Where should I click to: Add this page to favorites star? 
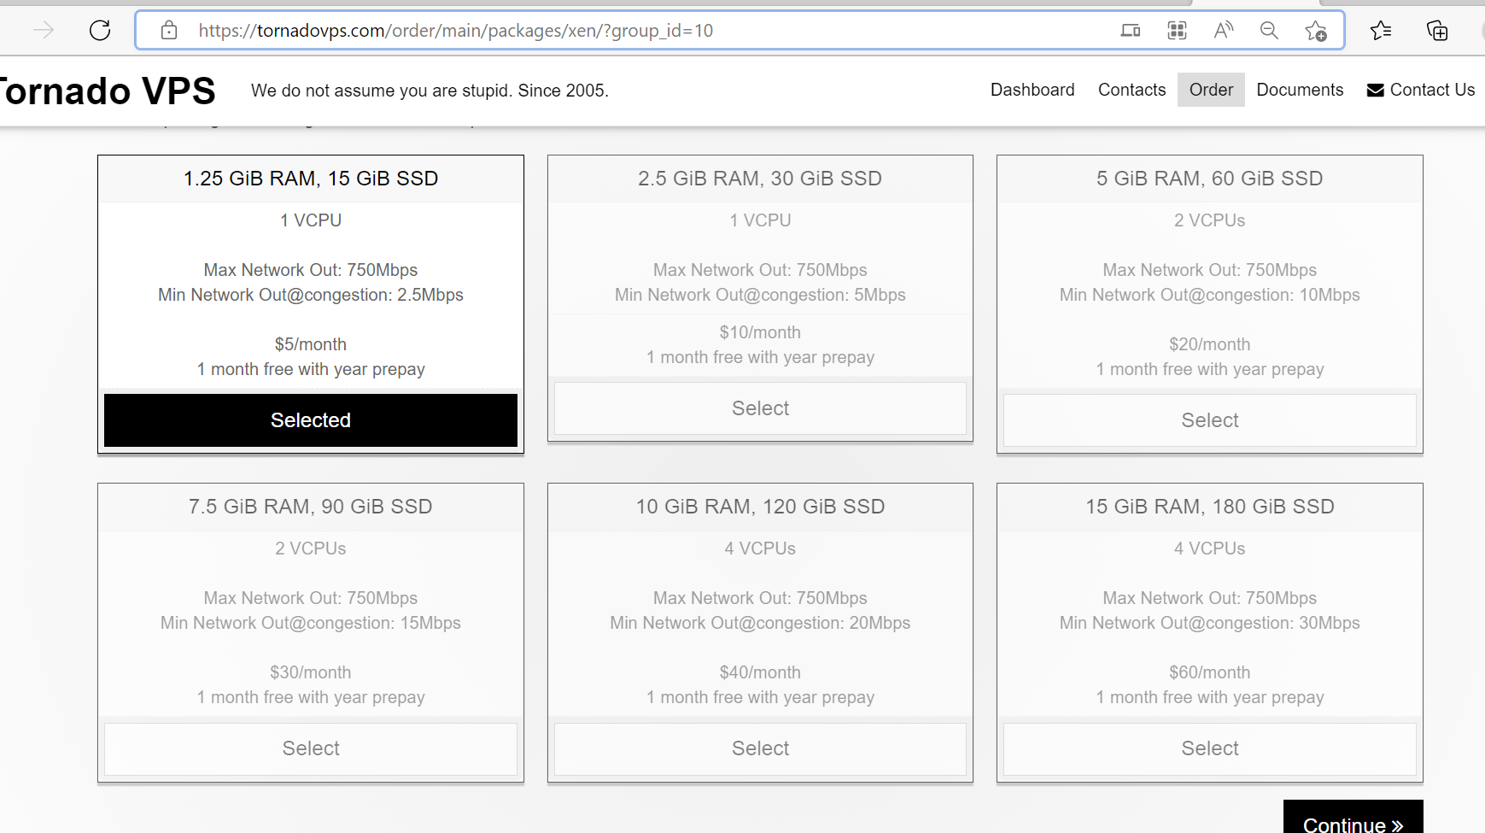(1316, 31)
